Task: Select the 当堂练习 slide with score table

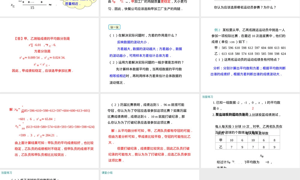Action: [250, 131]
